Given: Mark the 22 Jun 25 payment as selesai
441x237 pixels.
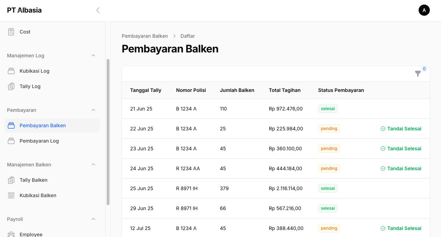Looking at the screenshot, I should pos(401,129).
